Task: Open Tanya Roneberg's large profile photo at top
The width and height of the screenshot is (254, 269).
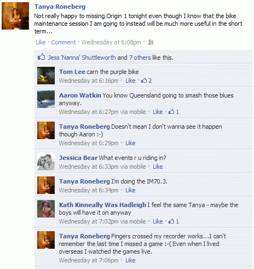Action: (15, 16)
